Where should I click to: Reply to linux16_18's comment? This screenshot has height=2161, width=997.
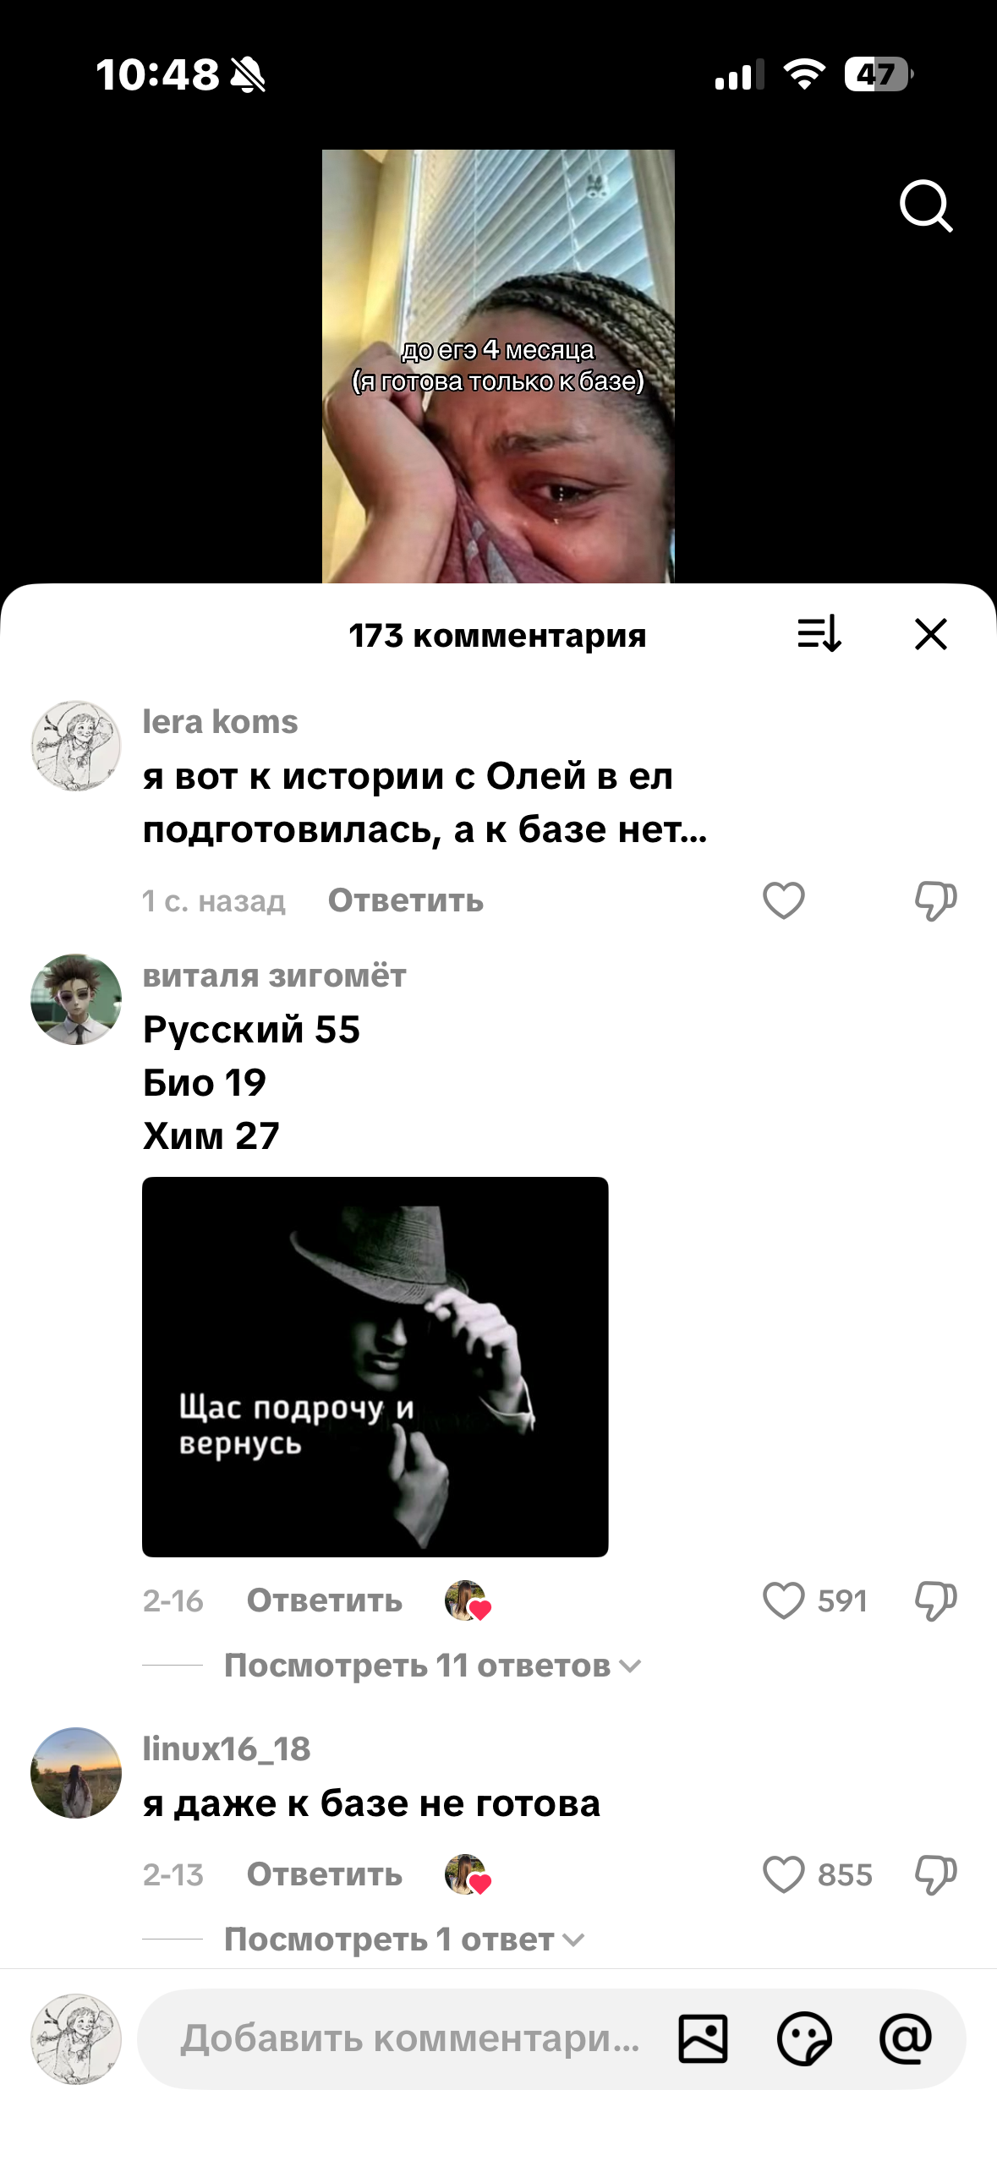pos(325,1874)
